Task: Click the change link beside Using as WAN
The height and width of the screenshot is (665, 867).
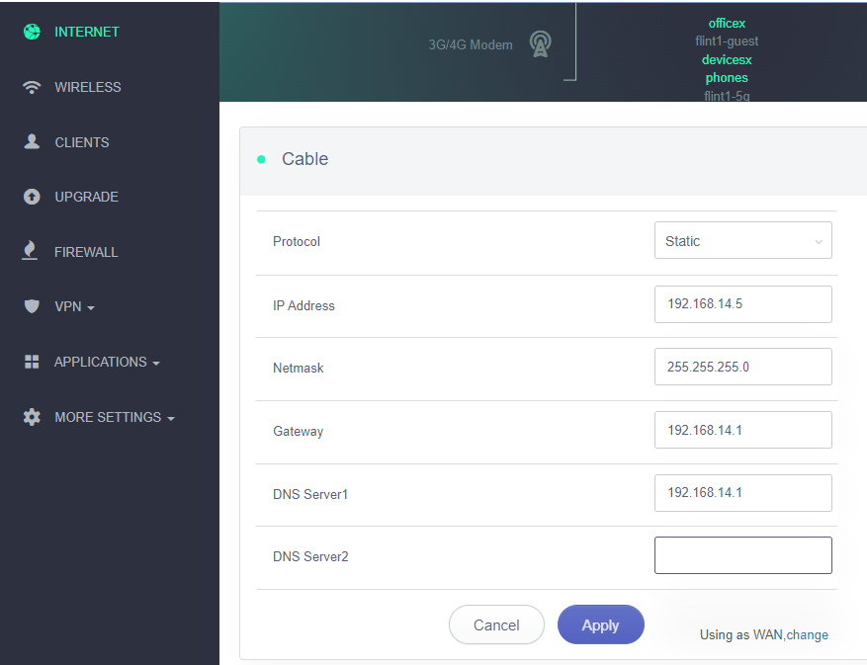Action: coord(808,635)
